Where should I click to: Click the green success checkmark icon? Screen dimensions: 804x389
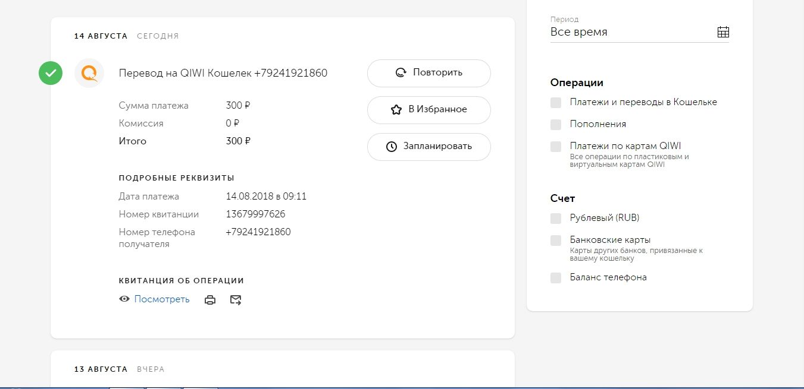click(51, 73)
